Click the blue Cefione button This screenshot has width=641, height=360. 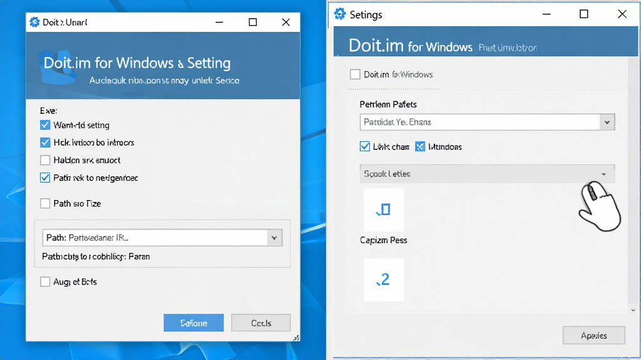click(194, 323)
